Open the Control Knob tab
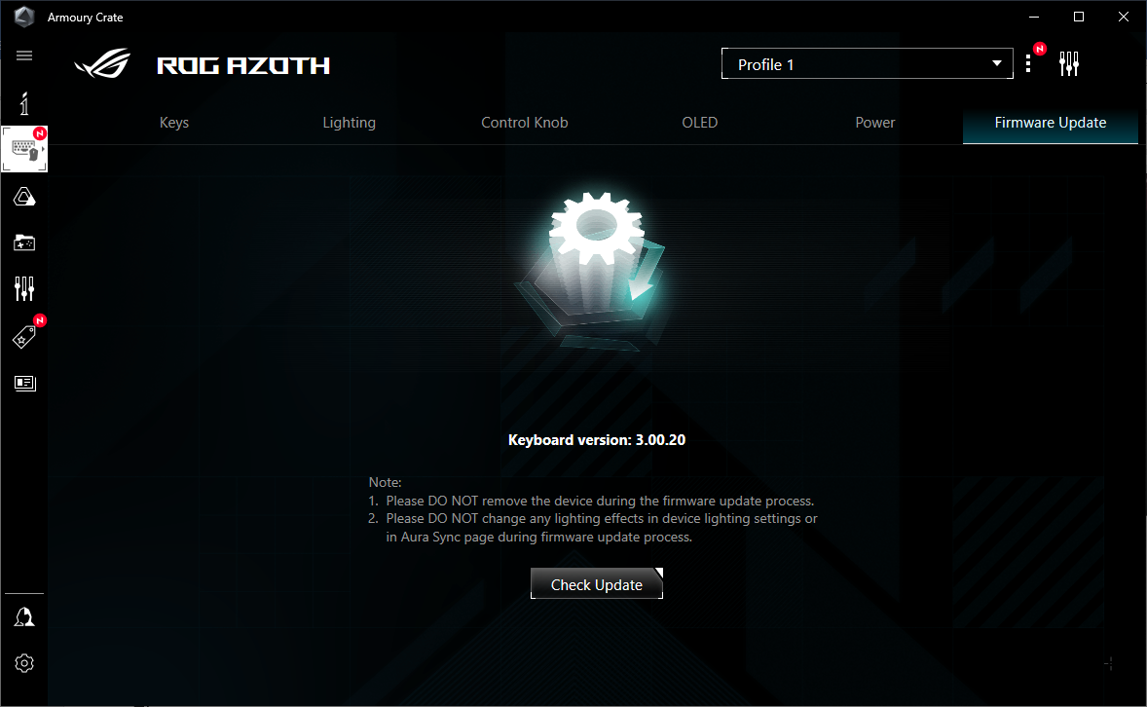 (x=525, y=123)
